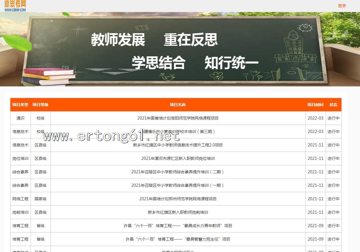Image resolution: width=360 pixels, height=252 pixels.
Task: Click the 新思考网 site logo
Action: [x=15, y=6]
